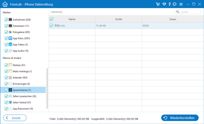Viewport: 204px width, 124px height.
Task: Toggle the Safari-Lesezeichen (36) checkbox
Action: [6, 96]
